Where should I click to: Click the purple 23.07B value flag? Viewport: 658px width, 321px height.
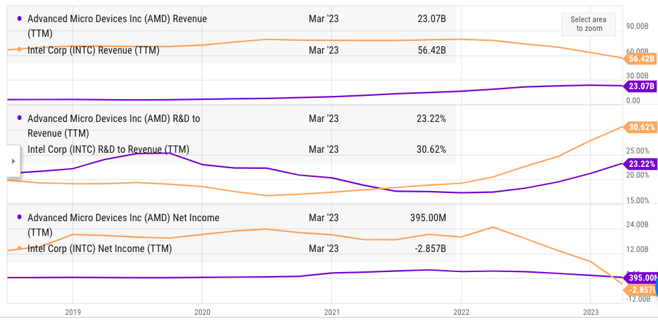point(641,86)
